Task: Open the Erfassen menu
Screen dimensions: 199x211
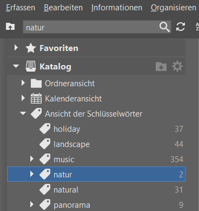Action: point(21,8)
